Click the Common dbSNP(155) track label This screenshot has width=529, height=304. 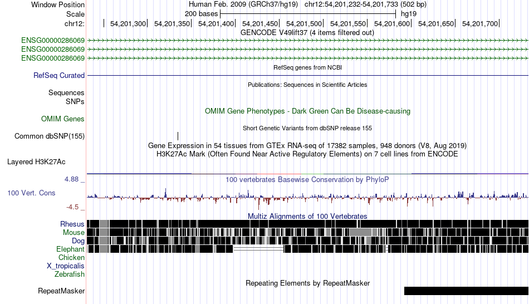point(49,136)
